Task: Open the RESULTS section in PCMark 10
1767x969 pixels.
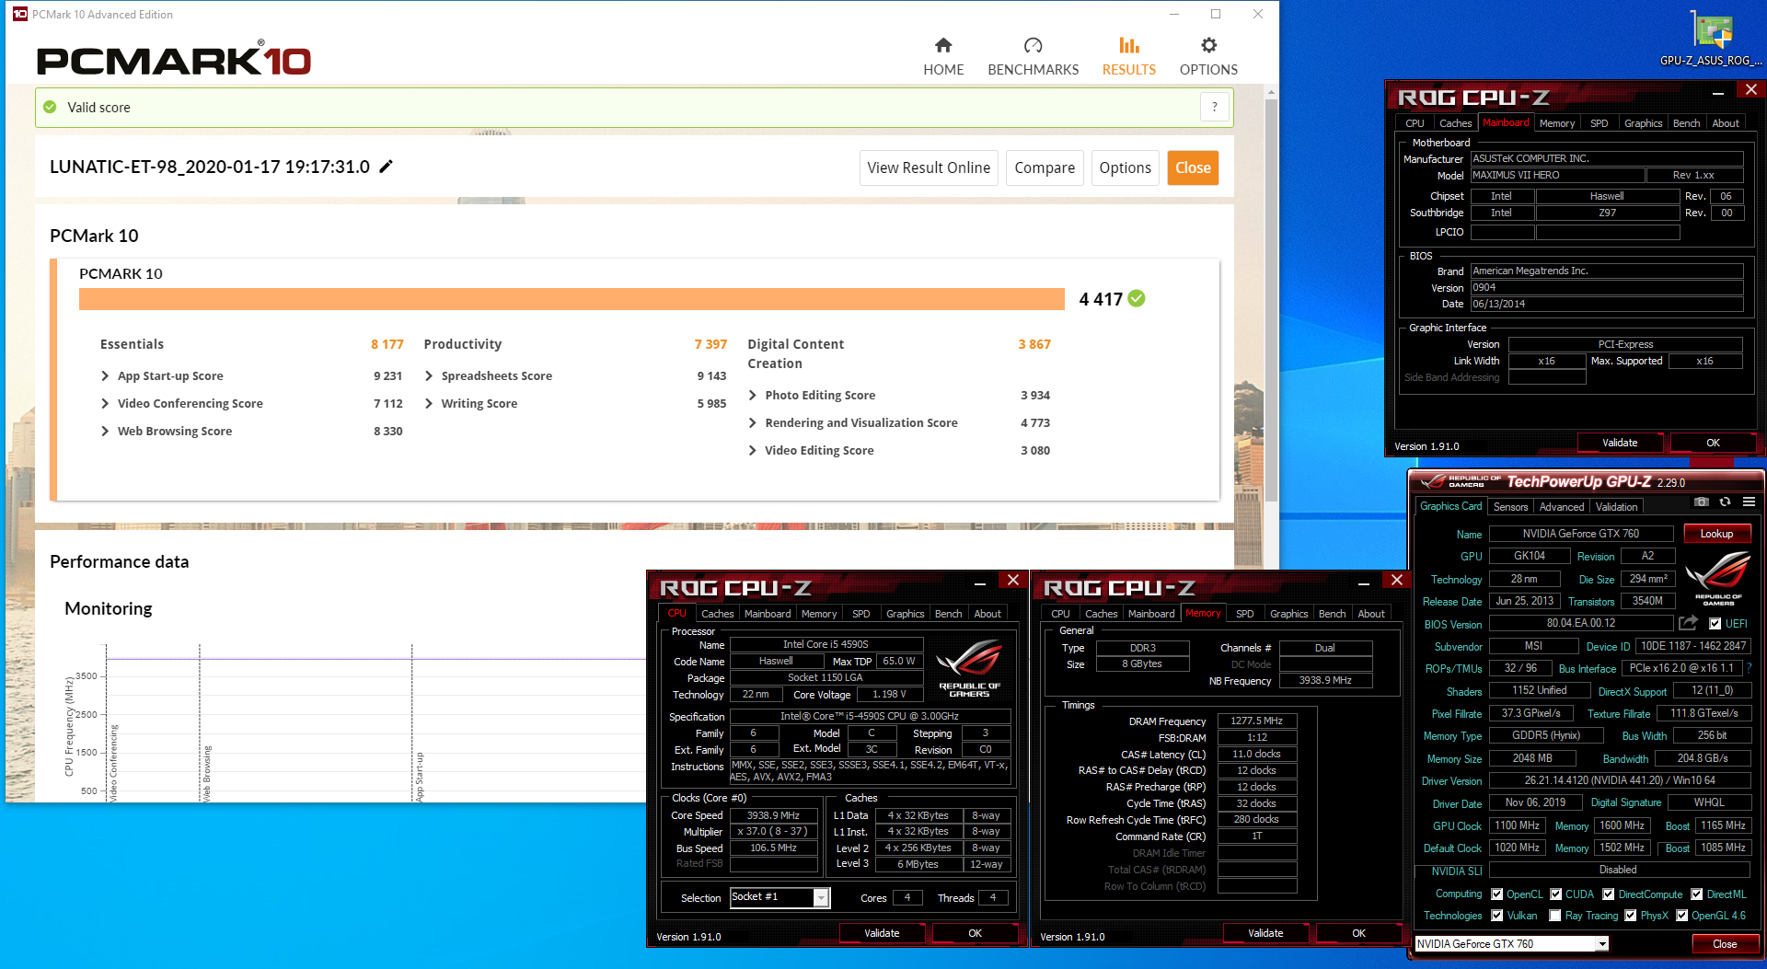Action: click(1128, 57)
